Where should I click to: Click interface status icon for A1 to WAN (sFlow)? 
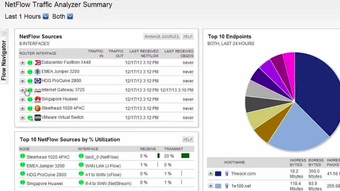[x=81, y=174]
